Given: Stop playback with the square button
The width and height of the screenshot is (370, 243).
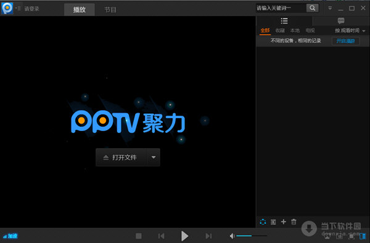Looking at the screenshot, I should (x=139, y=236).
